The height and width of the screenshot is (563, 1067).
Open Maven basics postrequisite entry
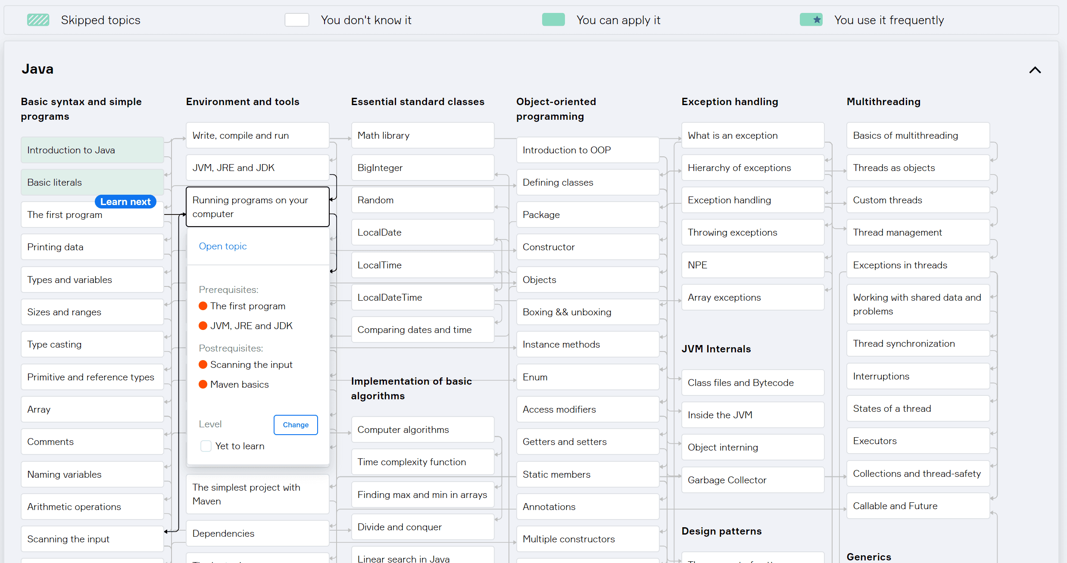(x=239, y=384)
